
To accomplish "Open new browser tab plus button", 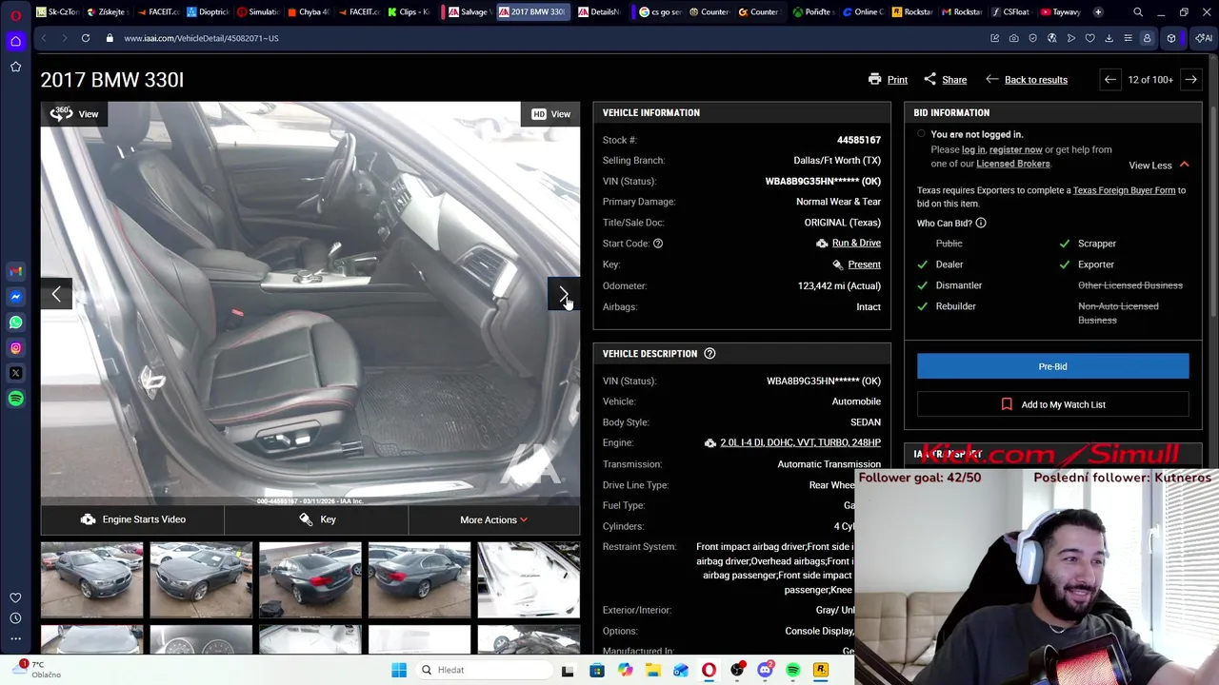I will click(x=1098, y=12).
